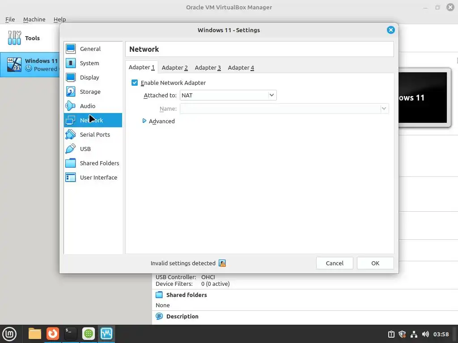Viewport: 458px width, 343px height.
Task: Click the Tools wrench icon in VirtualBox Manager
Action: (x=14, y=38)
